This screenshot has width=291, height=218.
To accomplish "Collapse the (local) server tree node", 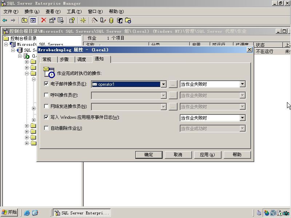I will [x=20, y=56].
